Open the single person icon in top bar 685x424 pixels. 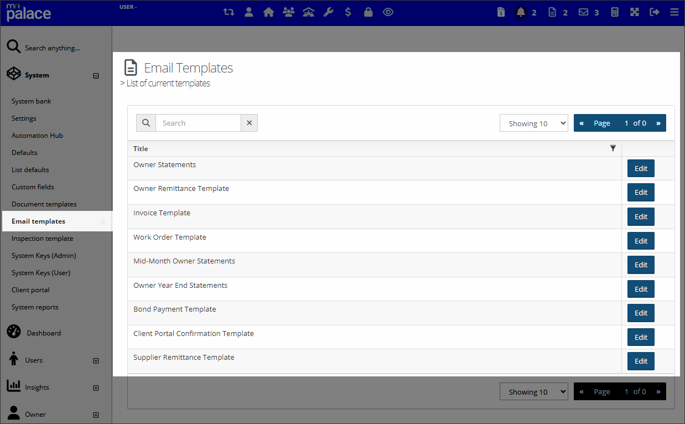[249, 12]
